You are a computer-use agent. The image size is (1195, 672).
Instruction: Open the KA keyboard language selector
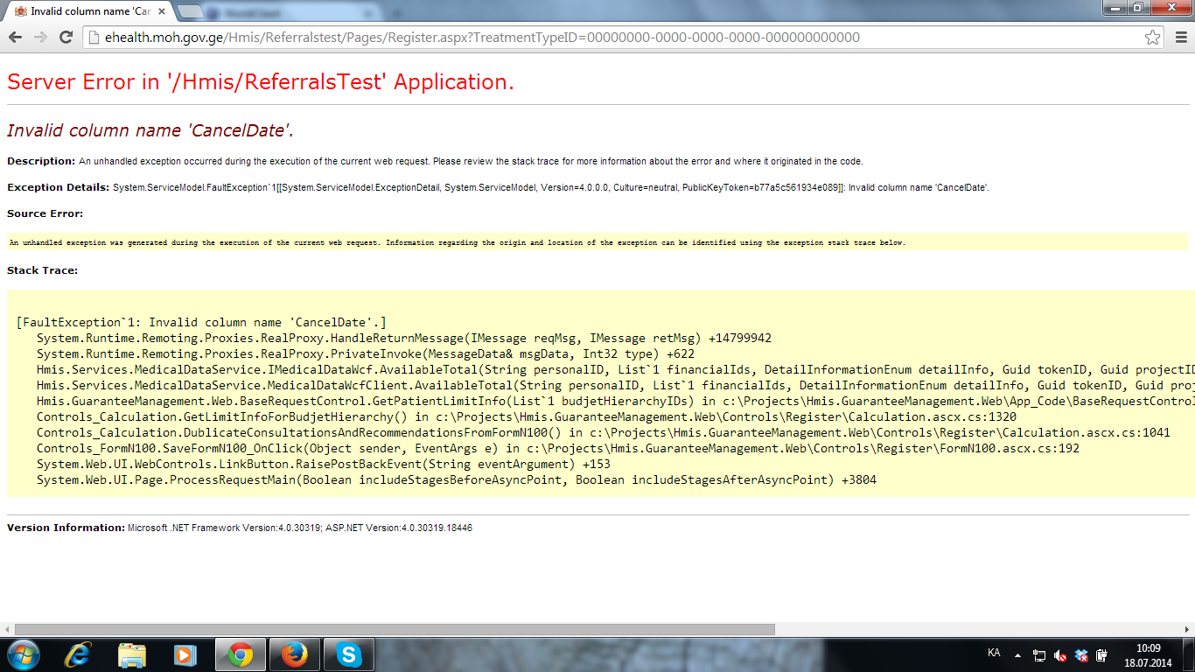click(994, 653)
